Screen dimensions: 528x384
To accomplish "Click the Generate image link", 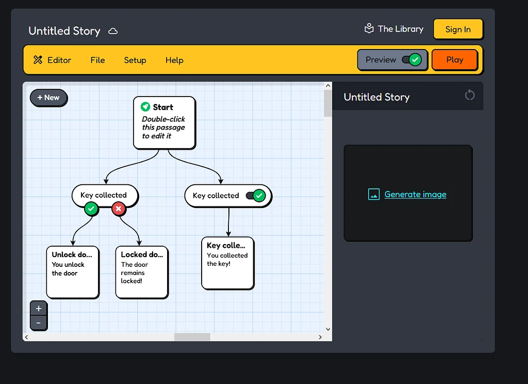I will pyautogui.click(x=415, y=194).
